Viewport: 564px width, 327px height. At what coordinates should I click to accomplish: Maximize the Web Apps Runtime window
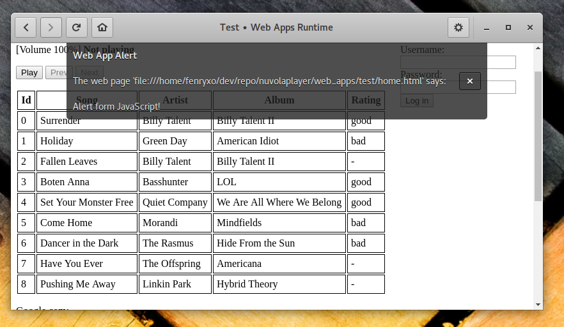[508, 27]
